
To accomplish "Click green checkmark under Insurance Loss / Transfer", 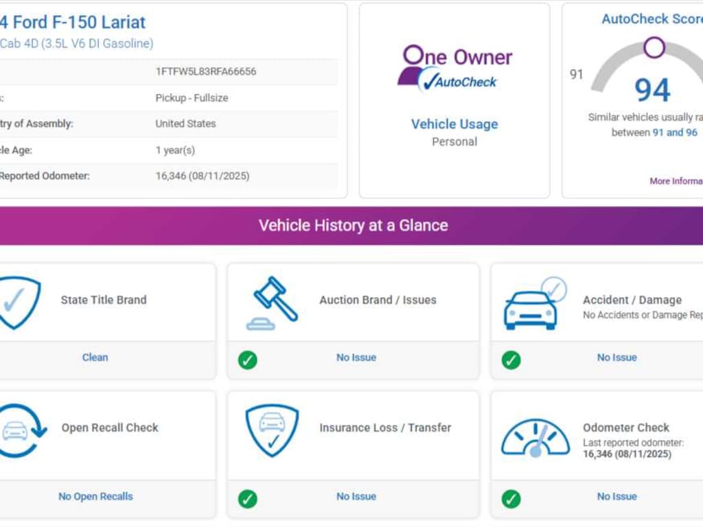I will [x=248, y=498].
